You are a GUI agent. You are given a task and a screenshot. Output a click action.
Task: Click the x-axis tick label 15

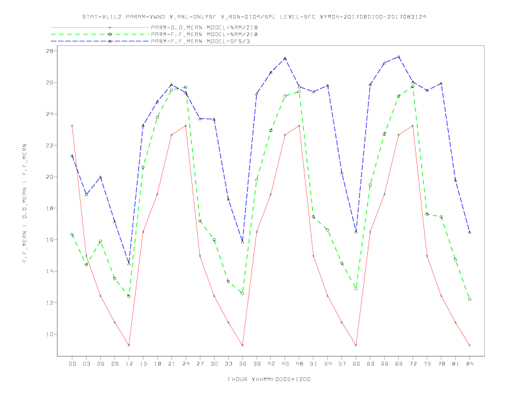click(143, 364)
